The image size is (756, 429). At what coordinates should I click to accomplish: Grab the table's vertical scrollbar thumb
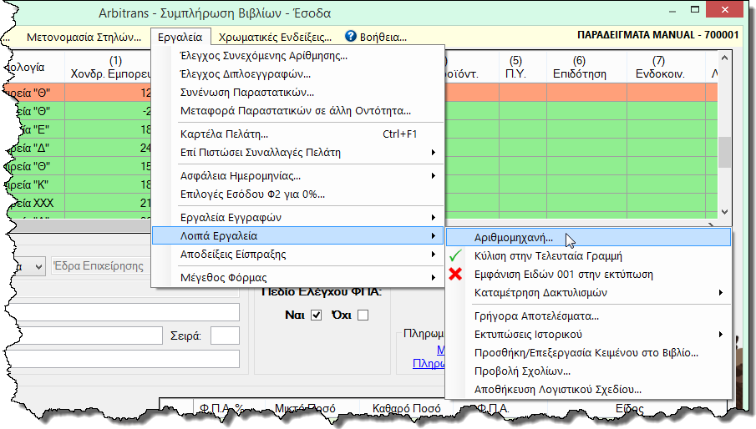pos(724,152)
